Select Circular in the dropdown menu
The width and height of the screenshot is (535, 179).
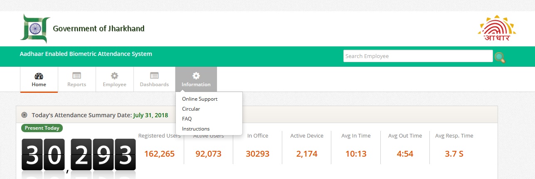pos(191,109)
